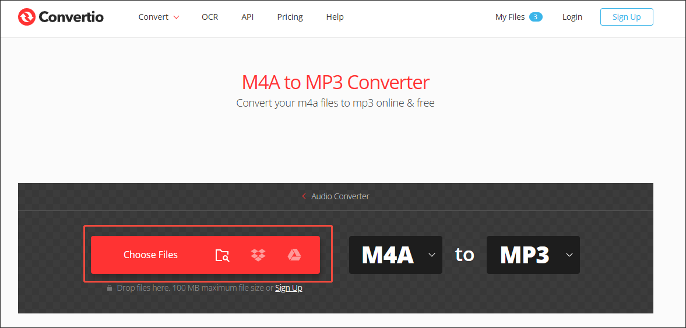Click the Sign Up button in header
Viewport: 686px width, 328px height.
tap(627, 17)
